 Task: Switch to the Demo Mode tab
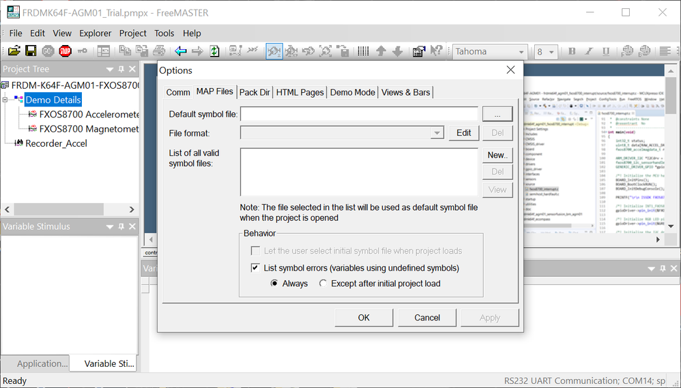point(352,93)
